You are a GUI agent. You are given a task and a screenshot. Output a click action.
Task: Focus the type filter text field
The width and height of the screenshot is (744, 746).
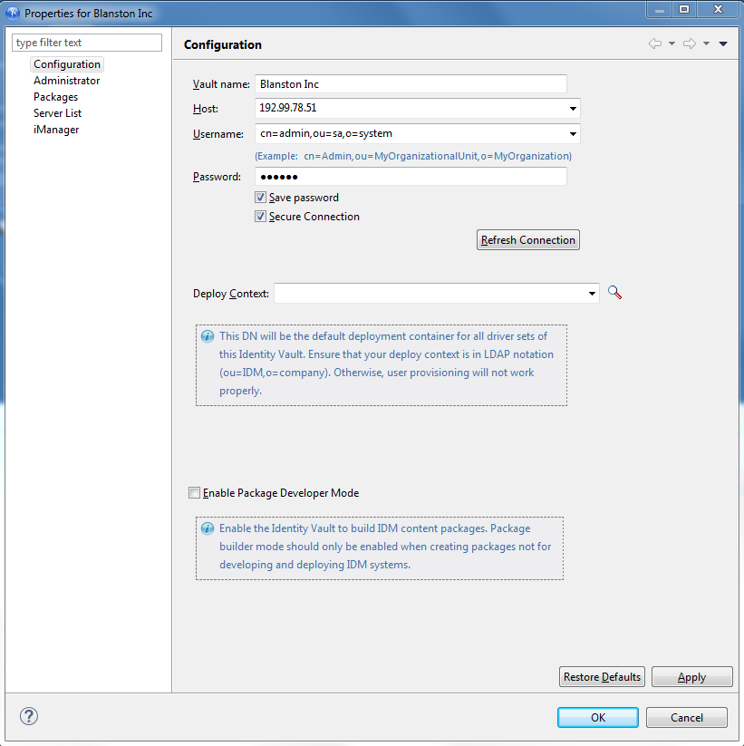[x=87, y=43]
